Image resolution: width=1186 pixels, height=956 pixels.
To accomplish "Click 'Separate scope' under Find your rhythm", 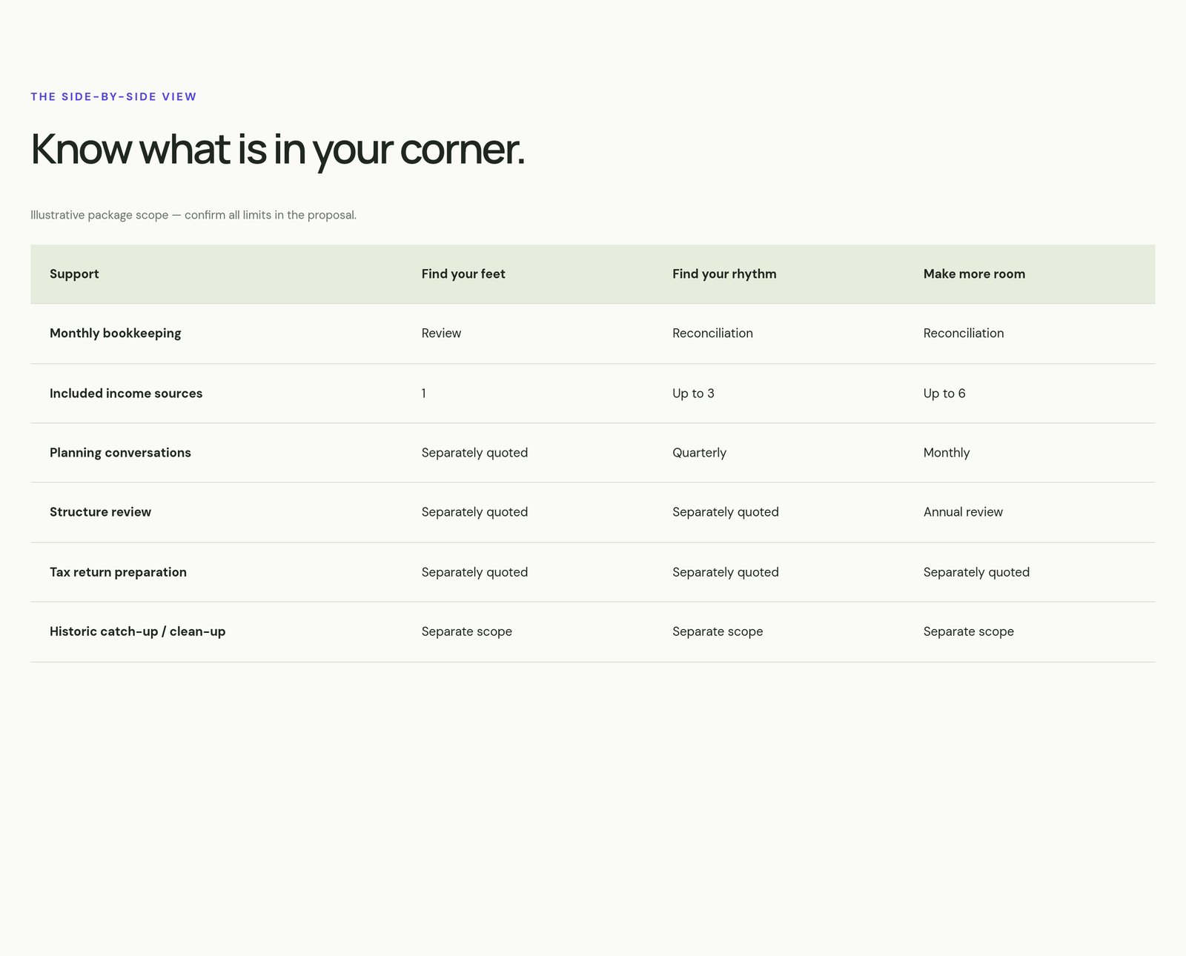I will point(718,631).
